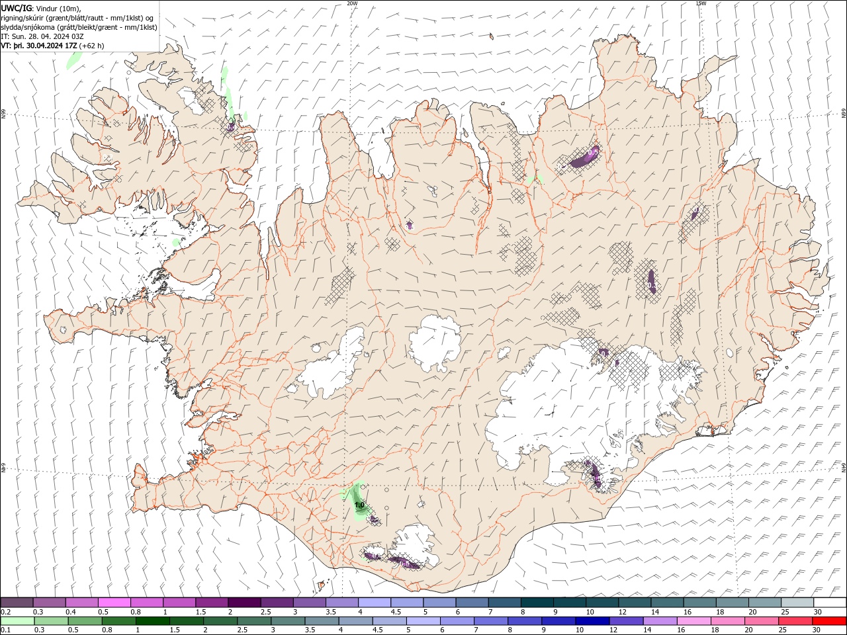This screenshot has width=847, height=635.
Task: Select the 1.5 swatch in top legend bar
Action: coord(211,603)
